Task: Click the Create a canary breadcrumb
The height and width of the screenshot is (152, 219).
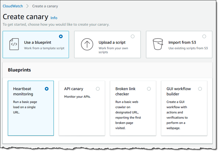Action: (x=45, y=6)
